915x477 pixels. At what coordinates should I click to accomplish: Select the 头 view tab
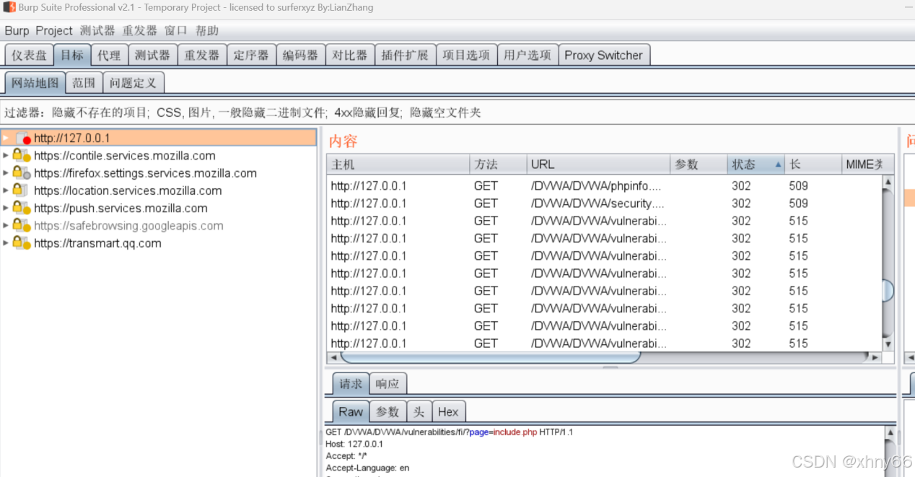419,411
